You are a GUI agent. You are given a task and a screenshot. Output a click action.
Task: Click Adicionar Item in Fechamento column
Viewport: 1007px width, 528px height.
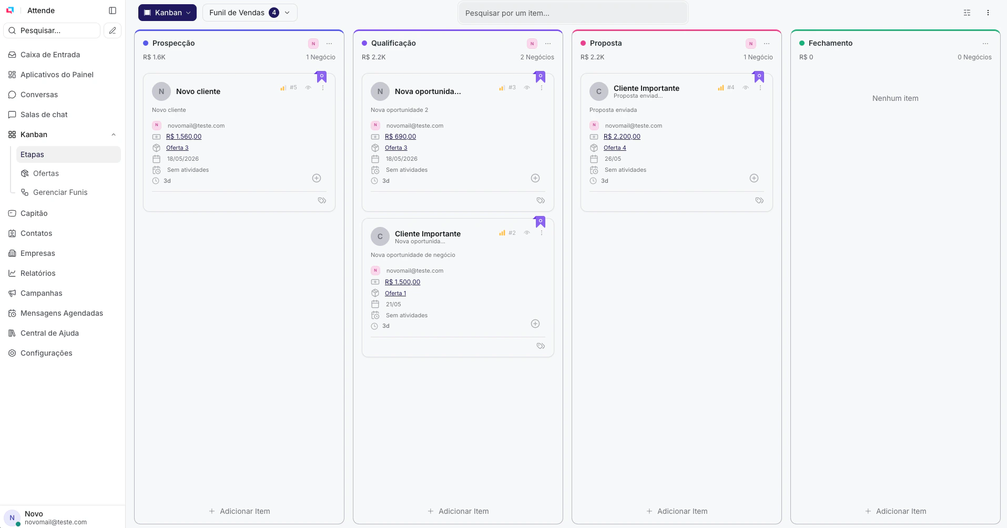(896, 511)
